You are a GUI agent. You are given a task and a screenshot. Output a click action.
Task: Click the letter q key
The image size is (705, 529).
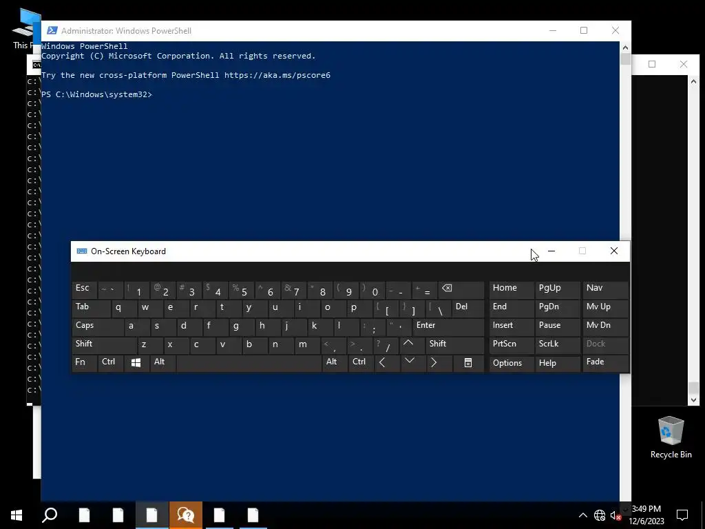[x=123, y=308]
